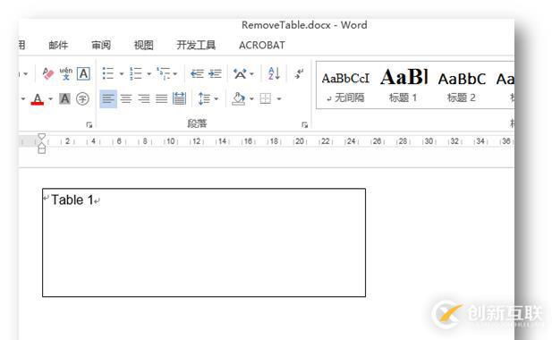The image size is (552, 340).
Task: Expand line spacing dropdown arrow
Action: tap(217, 99)
